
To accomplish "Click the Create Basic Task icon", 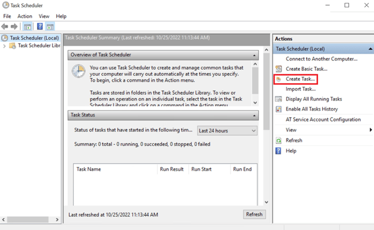I will (279, 69).
